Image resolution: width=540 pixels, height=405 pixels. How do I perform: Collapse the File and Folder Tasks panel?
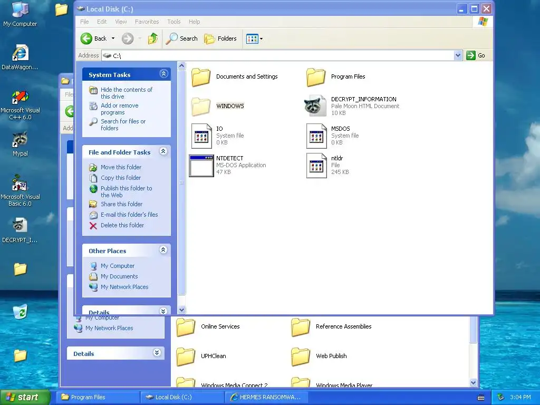[x=163, y=151]
